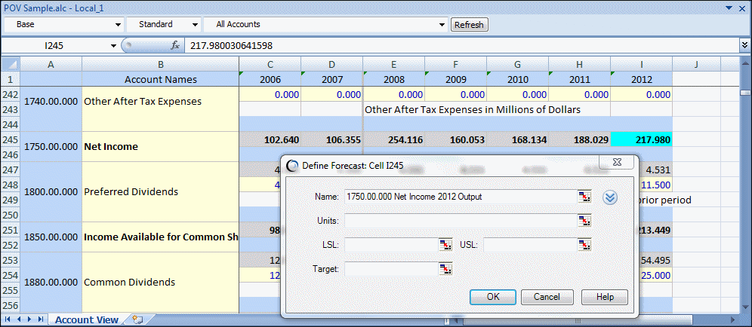
Task: Click the Select All corner of the grid
Action: (x=11, y=64)
